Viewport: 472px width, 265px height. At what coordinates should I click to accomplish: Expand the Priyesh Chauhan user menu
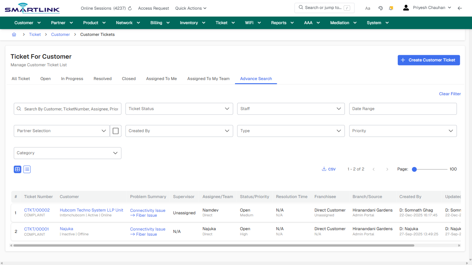point(429,7)
